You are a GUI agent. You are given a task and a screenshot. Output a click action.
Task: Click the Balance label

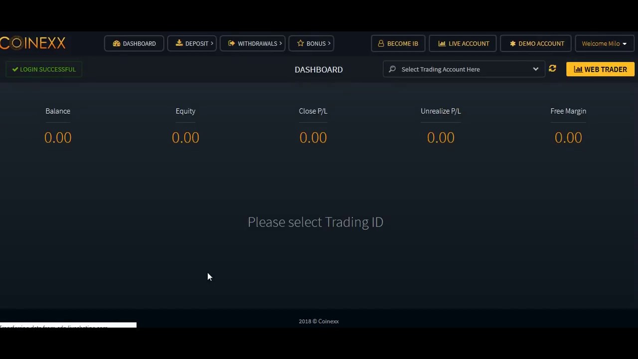pos(58,111)
